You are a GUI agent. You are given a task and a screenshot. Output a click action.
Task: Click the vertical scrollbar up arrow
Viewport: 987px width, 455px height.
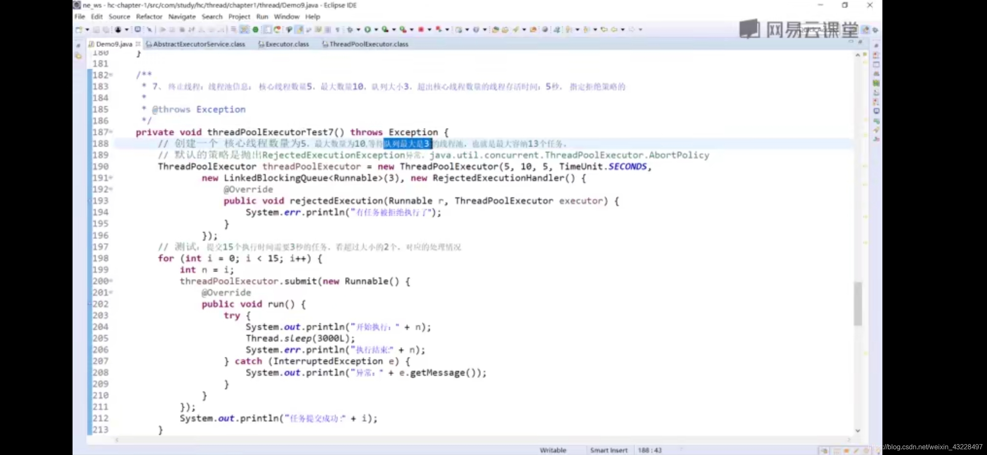point(858,55)
